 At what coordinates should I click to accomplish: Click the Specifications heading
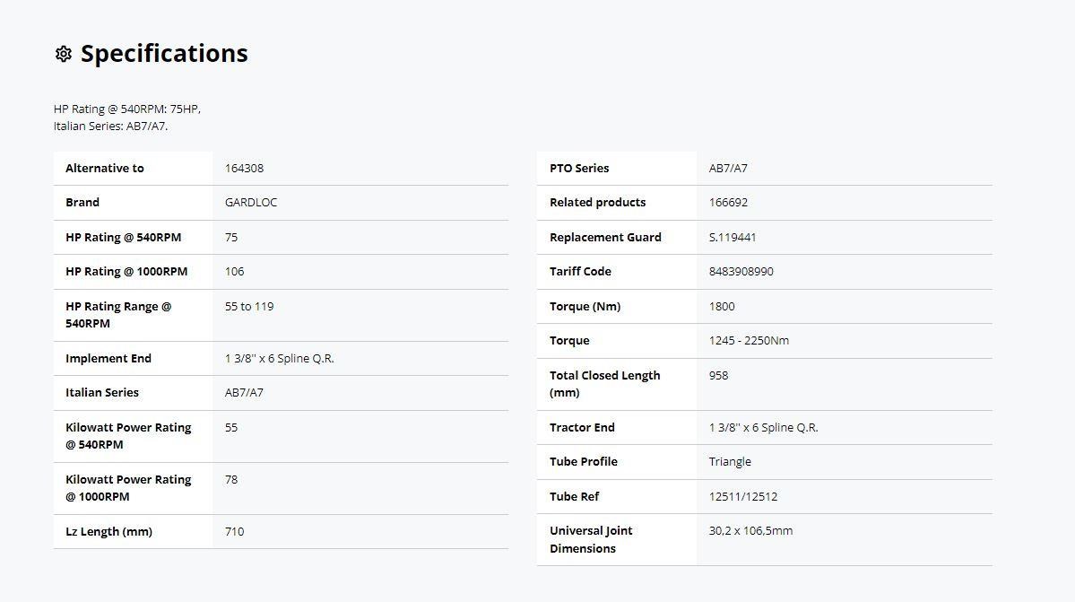tap(165, 54)
